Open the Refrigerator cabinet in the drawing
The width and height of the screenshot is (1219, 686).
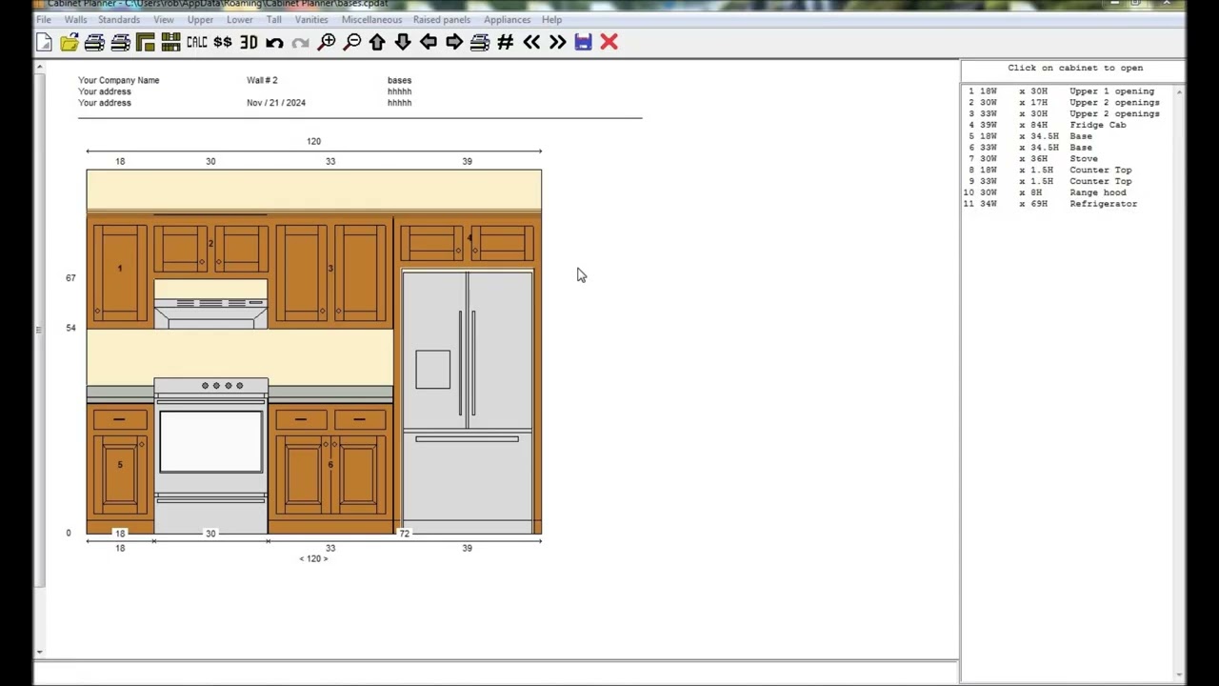pos(467,400)
